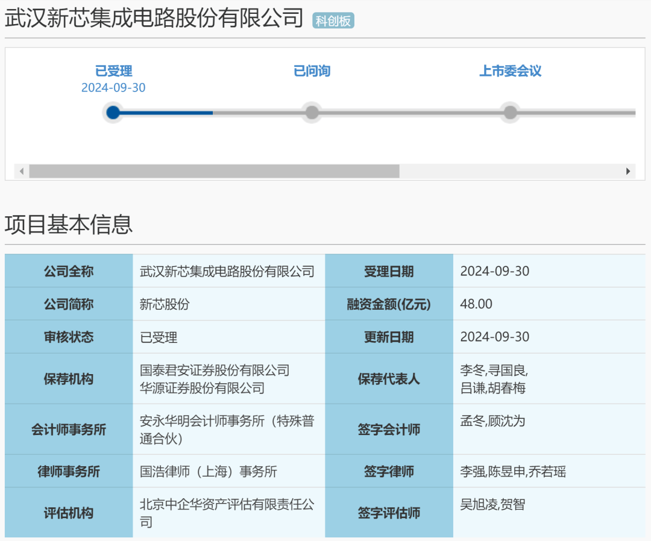651x541 pixels.
Task: Select the 已问询 stage label
Action: (x=312, y=71)
